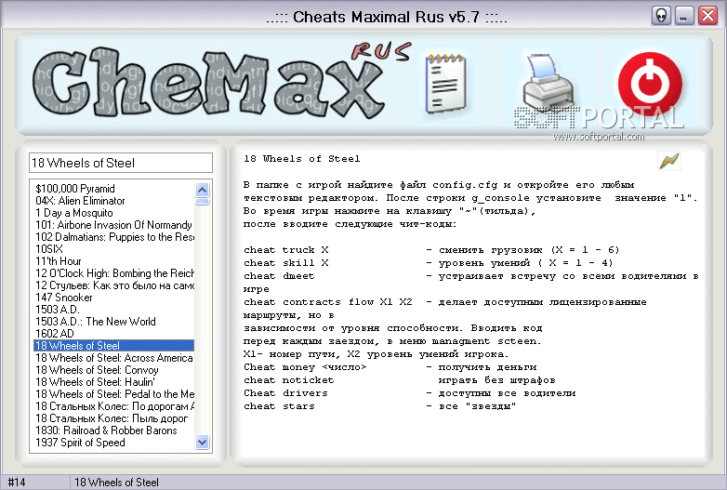Select "101: Airbone Invasion Of Normandy"
Viewport: 727px width, 490px height.
[x=114, y=224]
